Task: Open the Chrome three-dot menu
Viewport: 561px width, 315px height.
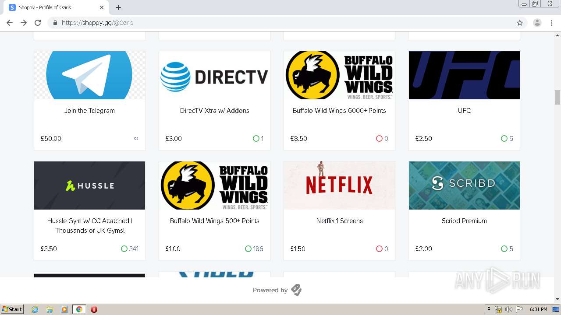Action: tap(551, 23)
